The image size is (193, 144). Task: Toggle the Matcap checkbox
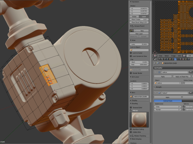pyautogui.click(x=131, y=110)
